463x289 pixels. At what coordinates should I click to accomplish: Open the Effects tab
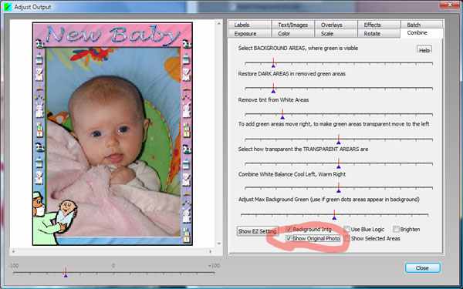[379, 25]
